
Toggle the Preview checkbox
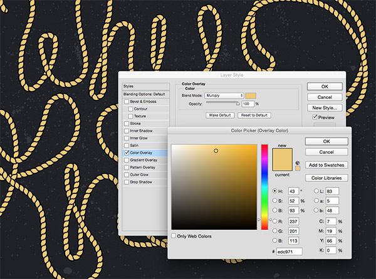[315, 117]
